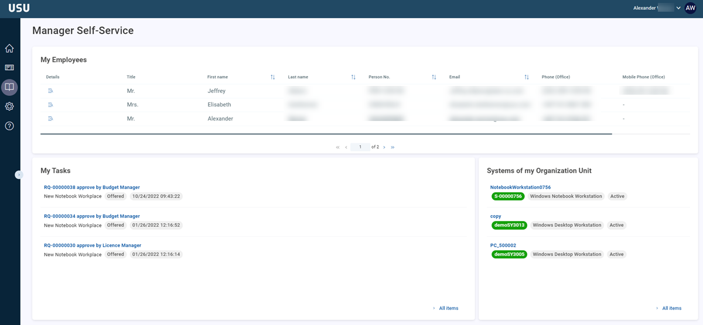Open the Alexander user dropdown chevron
The width and height of the screenshot is (703, 325).
point(678,8)
